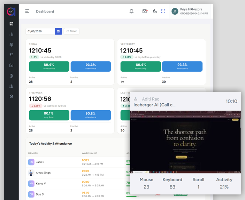Click Arnav's 06:06 work hours
This screenshot has height=200, width=245.
click(x=86, y=171)
